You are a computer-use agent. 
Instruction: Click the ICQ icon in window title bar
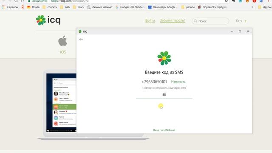(x=80, y=31)
